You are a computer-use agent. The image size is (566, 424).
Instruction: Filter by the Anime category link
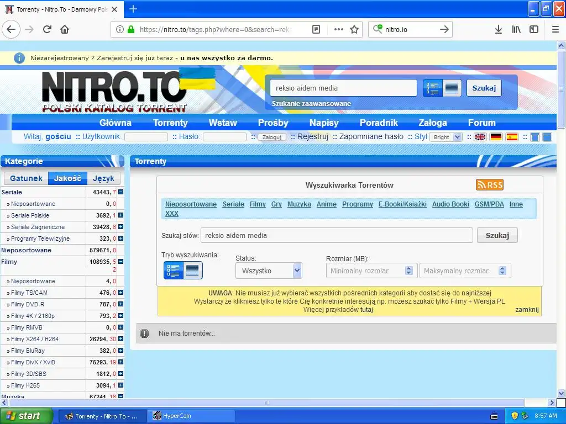coord(326,204)
